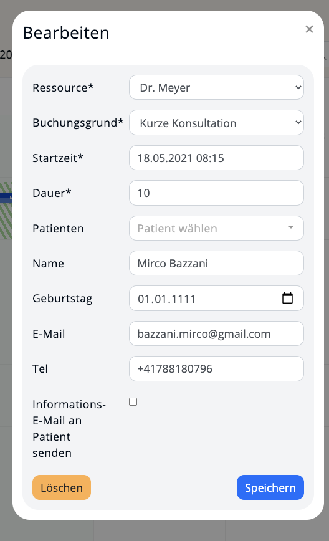Save appointment with the Speichern button
This screenshot has width=329, height=541.
point(270,487)
